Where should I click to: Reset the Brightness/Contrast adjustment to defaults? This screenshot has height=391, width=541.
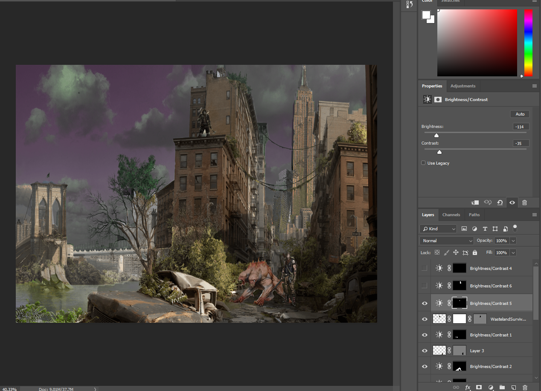tap(500, 203)
